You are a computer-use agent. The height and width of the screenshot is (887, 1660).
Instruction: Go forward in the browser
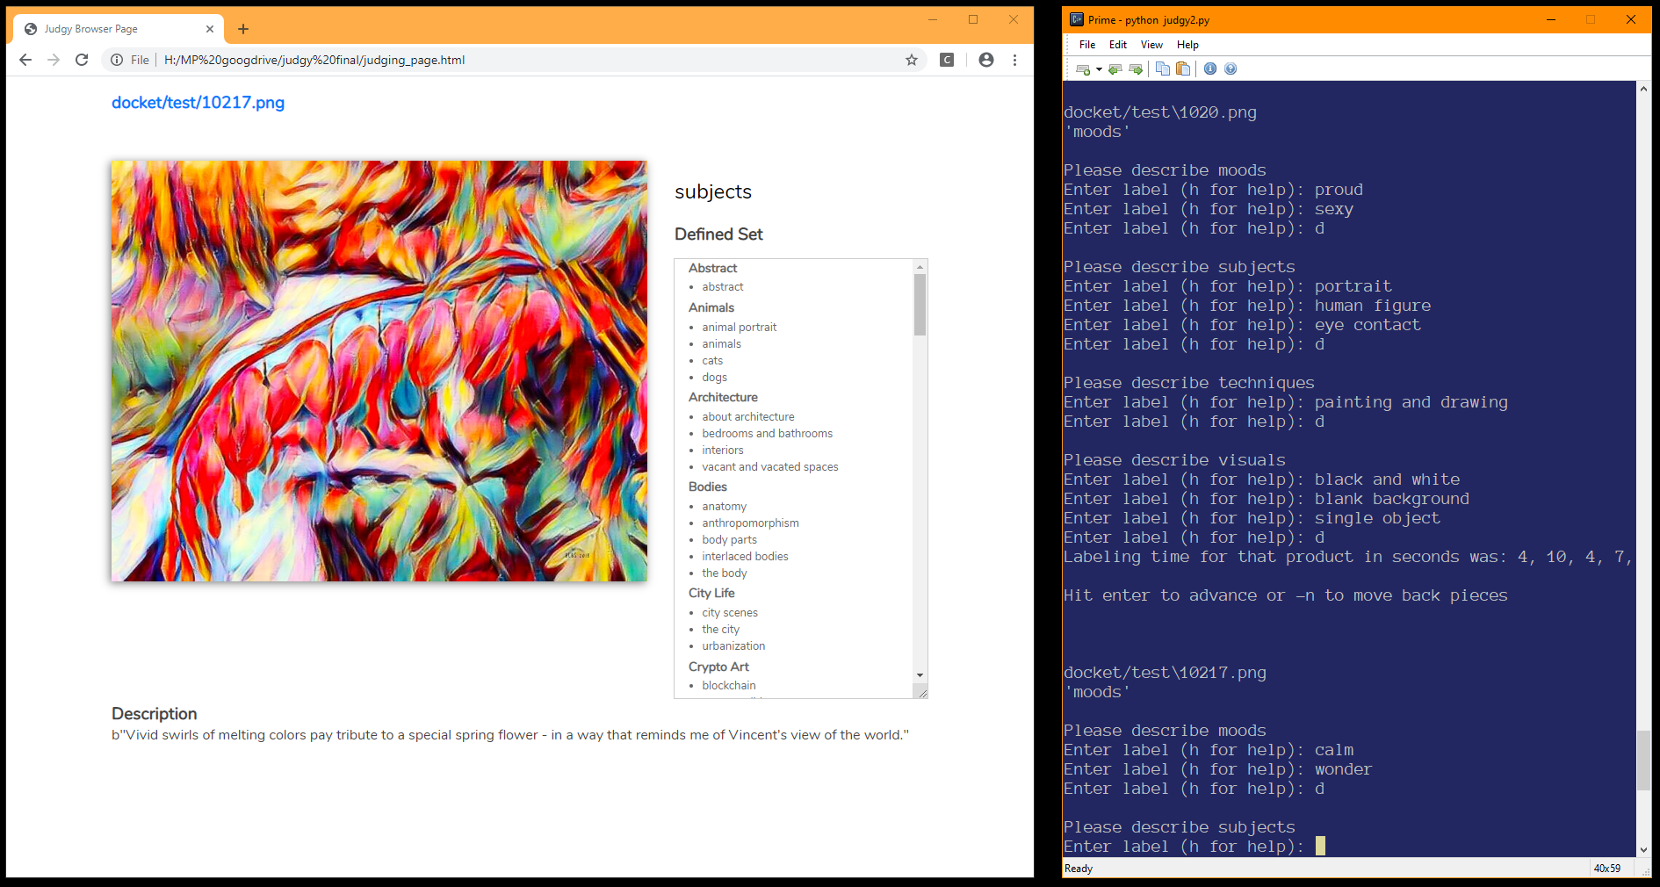click(x=54, y=60)
